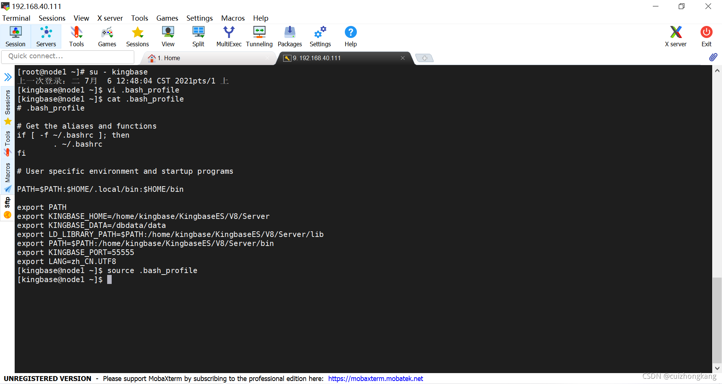
Task: Click the 'su - kingbase' command line
Action: 82,72
